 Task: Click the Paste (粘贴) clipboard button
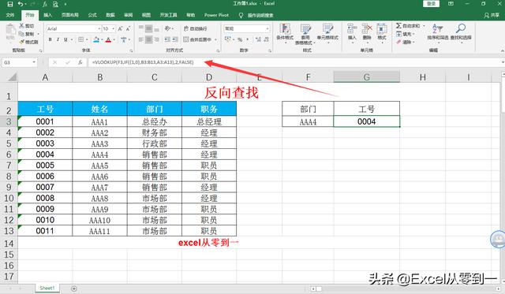10,32
